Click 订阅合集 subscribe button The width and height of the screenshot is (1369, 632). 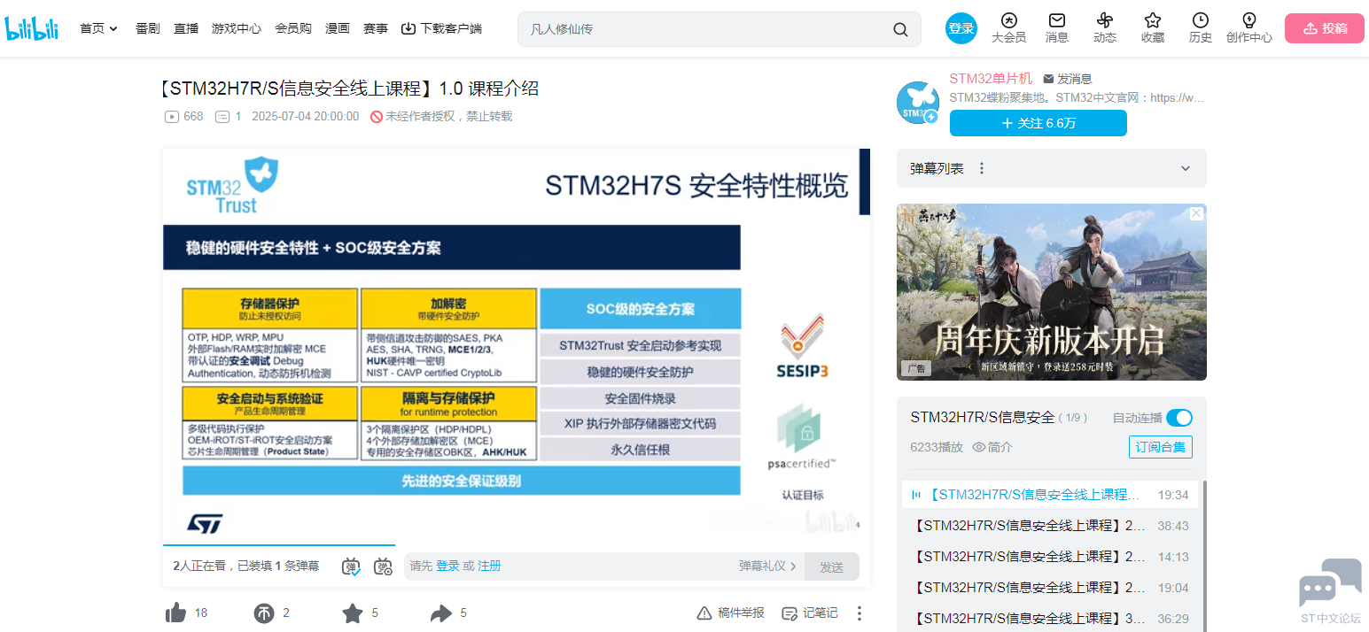point(1161,447)
